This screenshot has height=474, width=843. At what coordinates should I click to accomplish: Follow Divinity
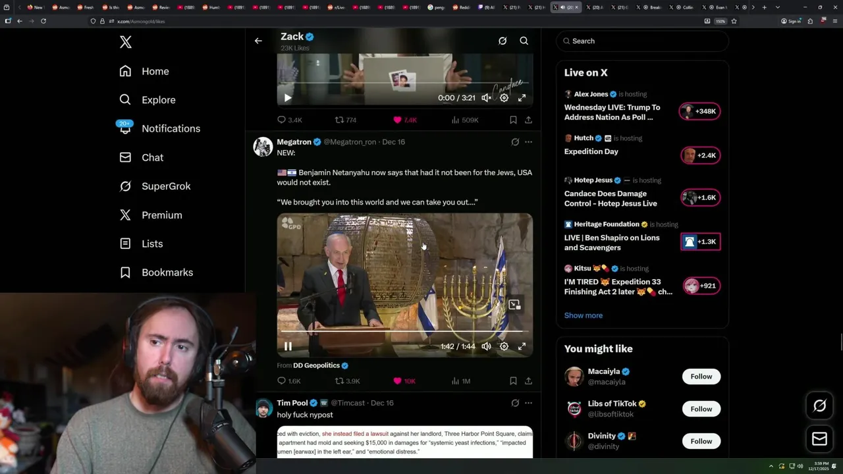pos(701,441)
